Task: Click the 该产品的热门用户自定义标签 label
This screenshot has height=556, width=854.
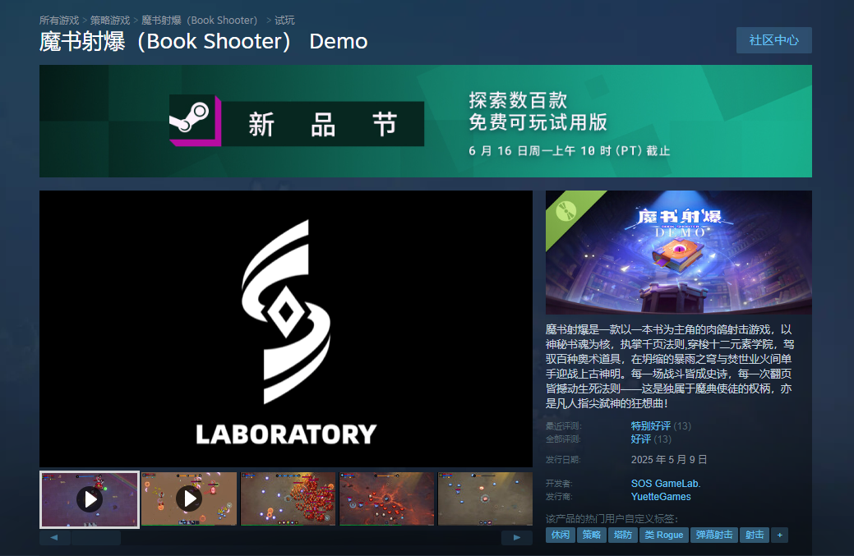Action: [x=612, y=518]
